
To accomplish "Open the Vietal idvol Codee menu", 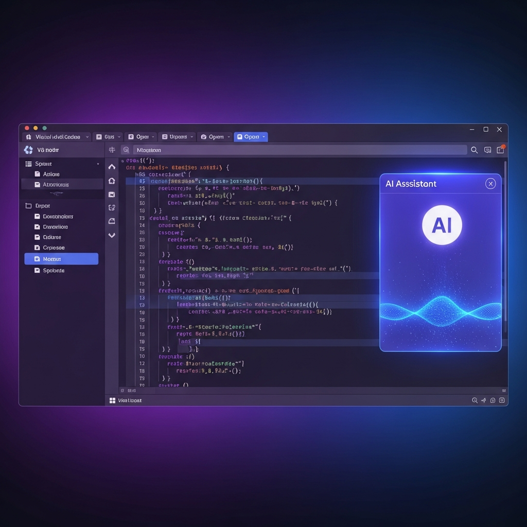I will pyautogui.click(x=57, y=137).
